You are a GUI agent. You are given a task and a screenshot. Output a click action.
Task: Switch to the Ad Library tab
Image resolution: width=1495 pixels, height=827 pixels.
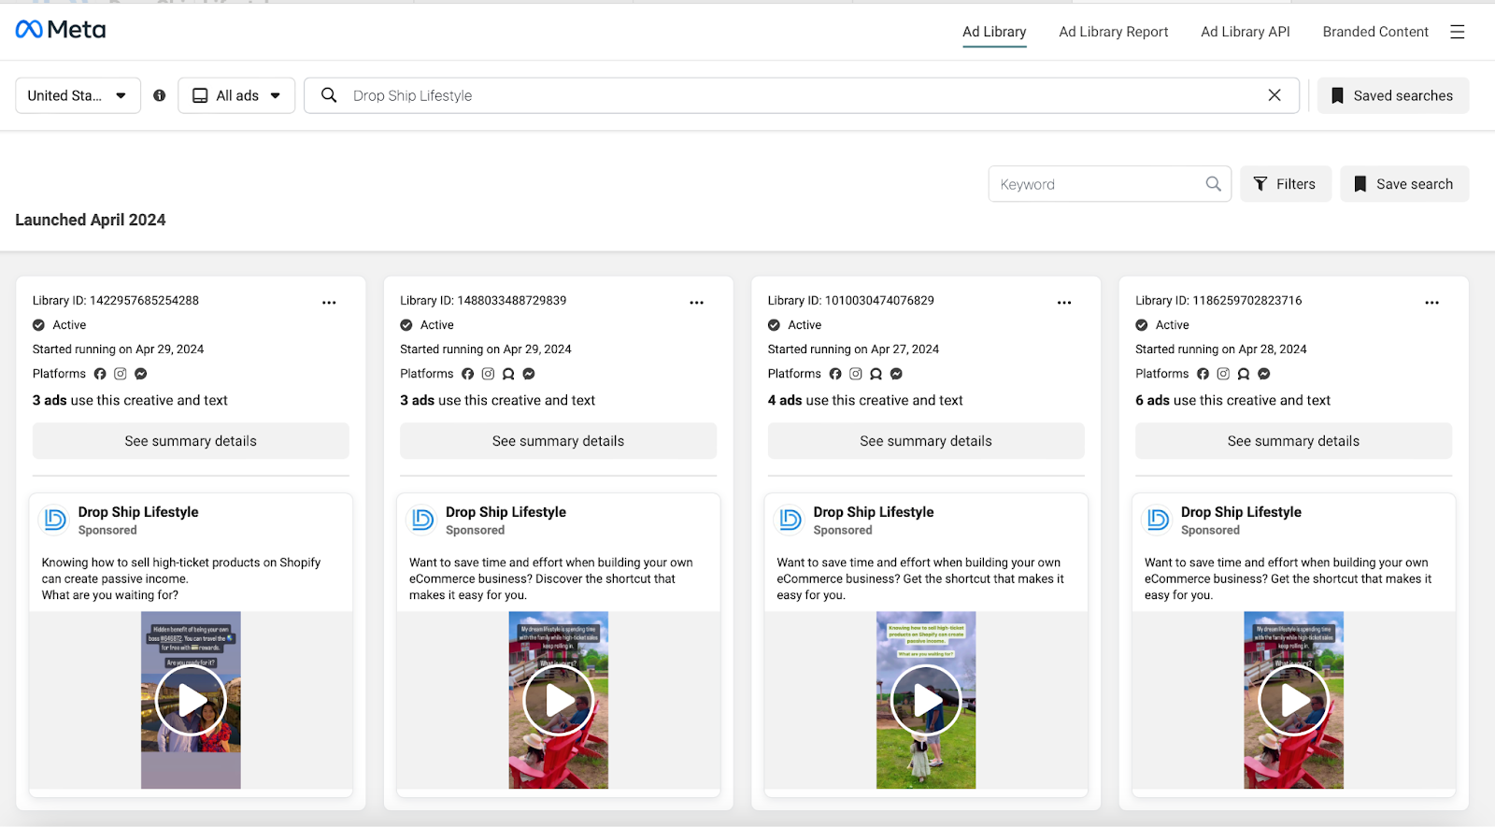[x=994, y=32]
